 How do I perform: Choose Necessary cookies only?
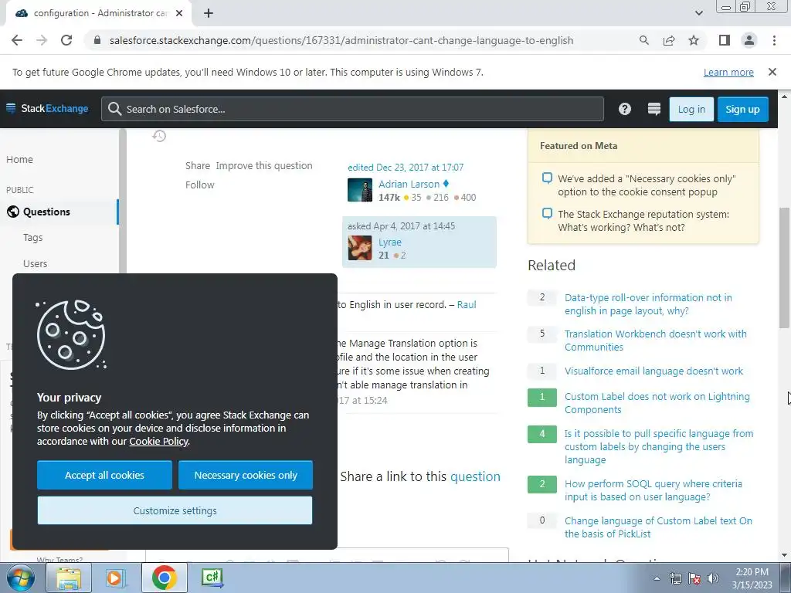click(x=246, y=475)
